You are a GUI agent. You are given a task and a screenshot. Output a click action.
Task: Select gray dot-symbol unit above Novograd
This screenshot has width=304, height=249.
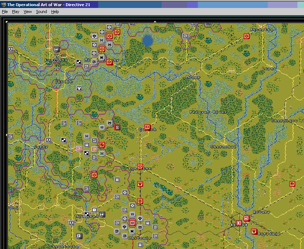(94, 210)
